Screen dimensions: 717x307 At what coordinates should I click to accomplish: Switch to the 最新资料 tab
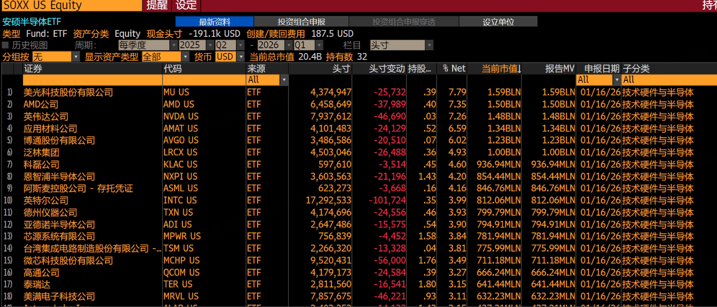click(215, 22)
